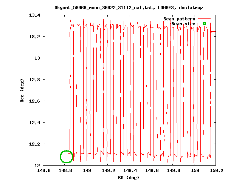Image resolution: width=242 pixels, height=181 pixels.
Task: Click the 13.4 tick on Dec axis
Action: click(36, 15)
